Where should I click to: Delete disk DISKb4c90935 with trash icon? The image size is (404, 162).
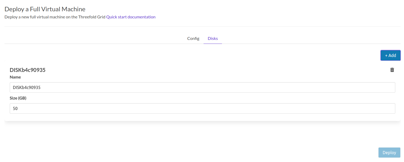[x=392, y=70]
